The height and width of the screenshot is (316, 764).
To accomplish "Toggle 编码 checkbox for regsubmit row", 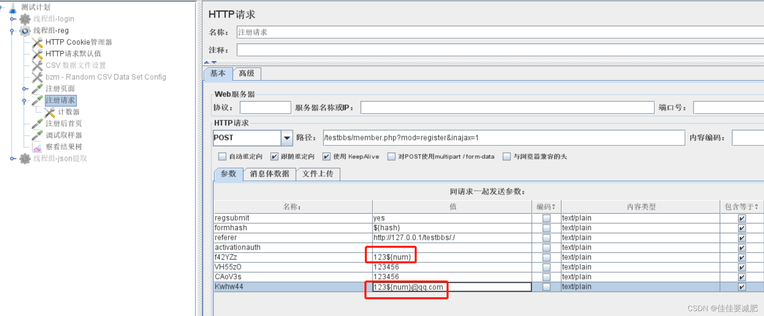I will (x=546, y=218).
